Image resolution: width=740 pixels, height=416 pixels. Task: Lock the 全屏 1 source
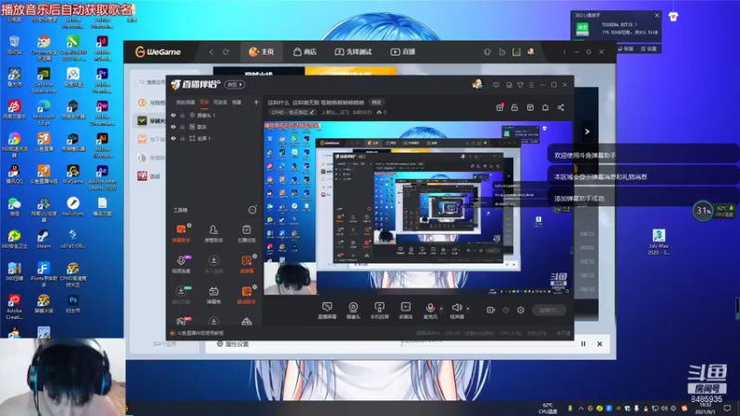182,139
